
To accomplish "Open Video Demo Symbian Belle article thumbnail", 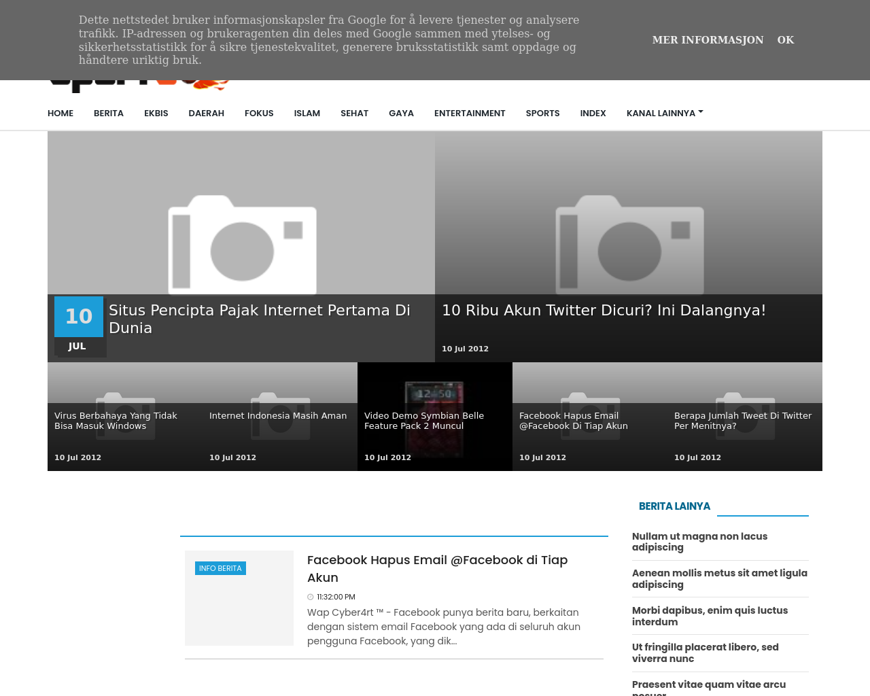I will (435, 417).
